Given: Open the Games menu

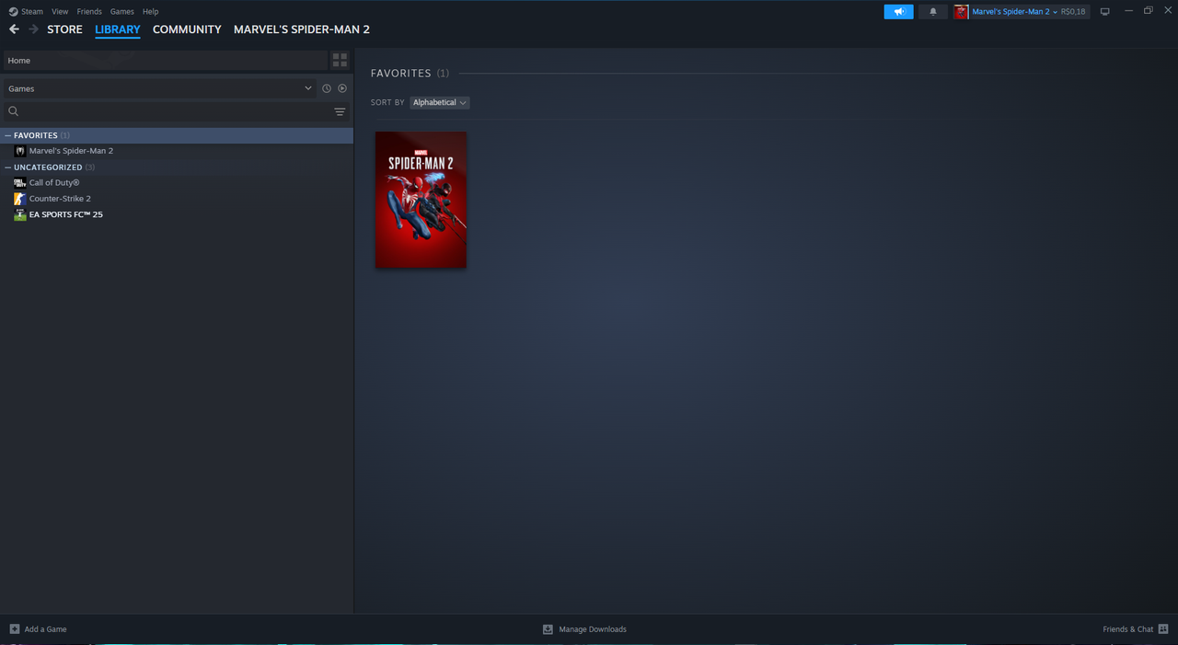Looking at the screenshot, I should coord(121,12).
